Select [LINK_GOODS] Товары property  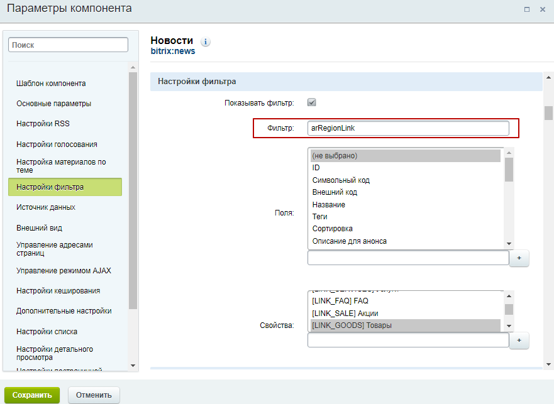coord(406,325)
